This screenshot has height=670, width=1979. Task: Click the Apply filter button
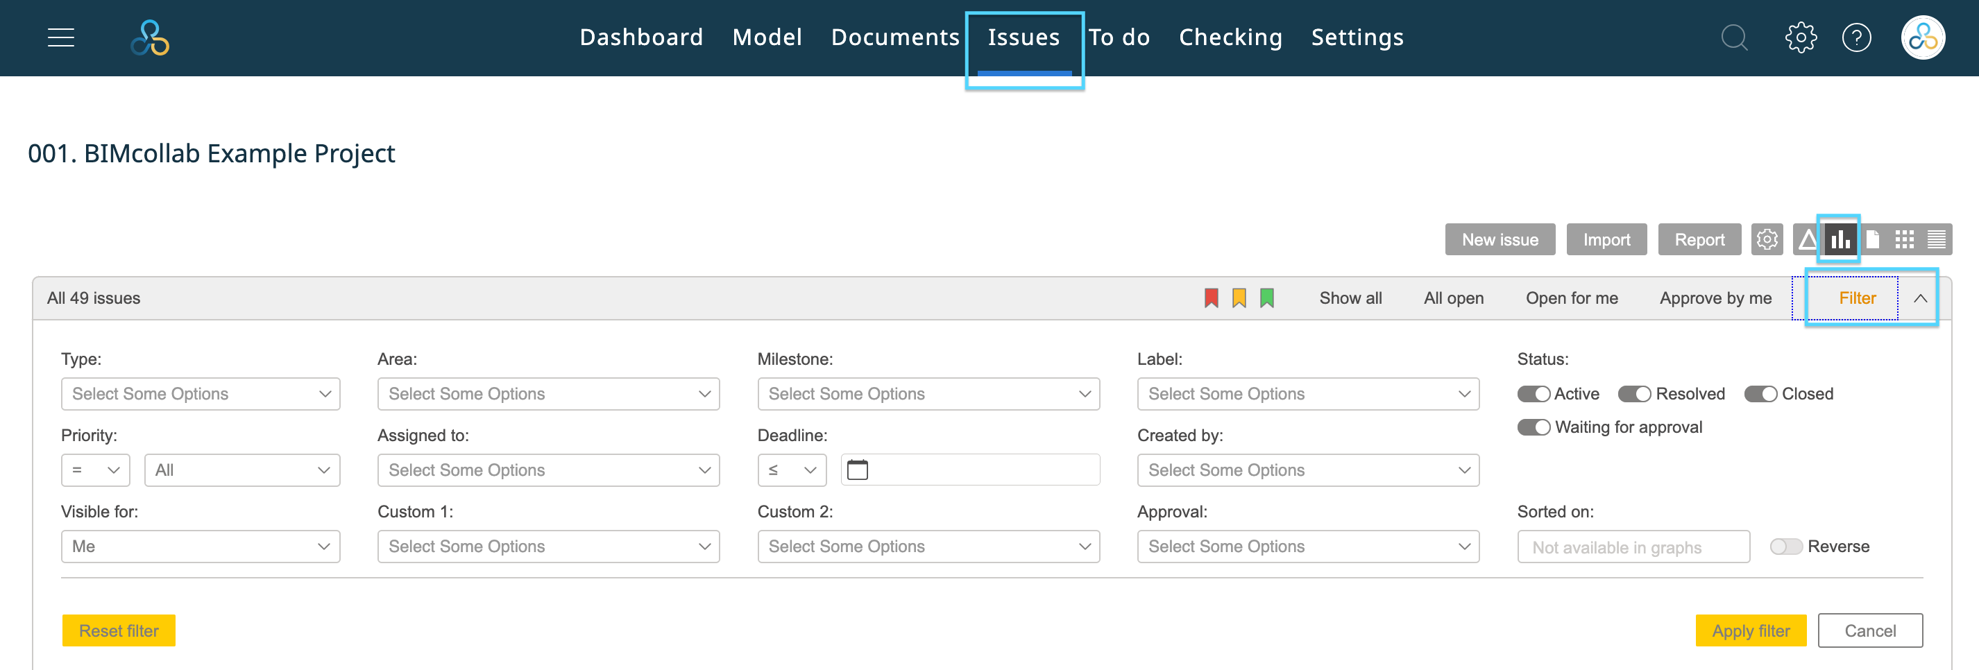1751,630
